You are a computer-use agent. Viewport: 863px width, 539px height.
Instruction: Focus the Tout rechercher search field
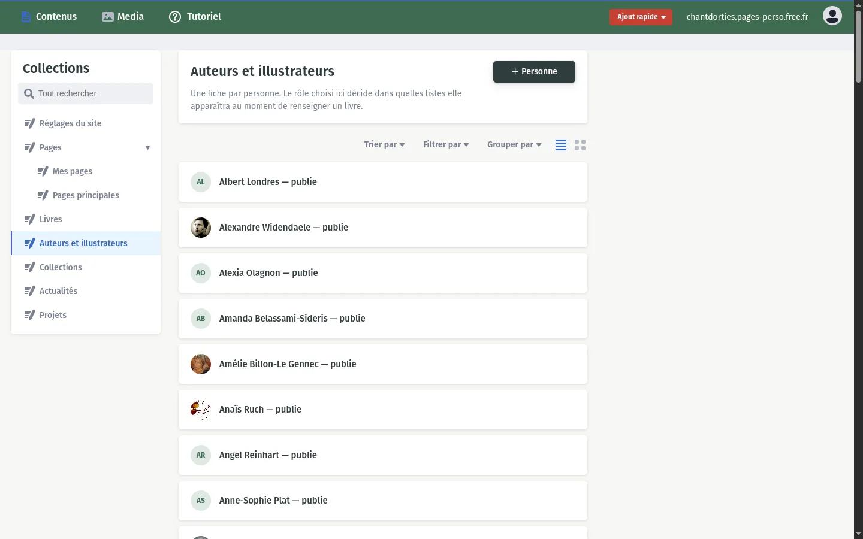pos(86,93)
